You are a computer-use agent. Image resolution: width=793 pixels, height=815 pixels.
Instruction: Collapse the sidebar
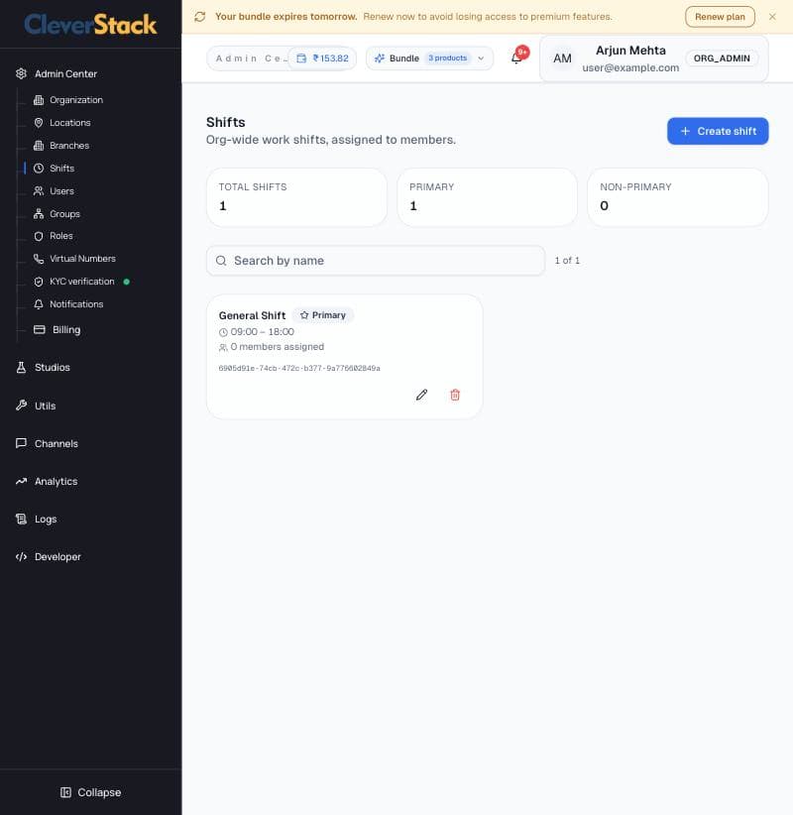[x=91, y=792]
